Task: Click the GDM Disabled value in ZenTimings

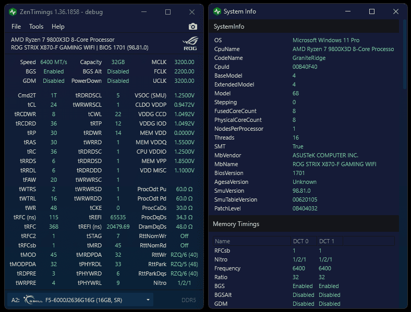Action: click(54, 81)
